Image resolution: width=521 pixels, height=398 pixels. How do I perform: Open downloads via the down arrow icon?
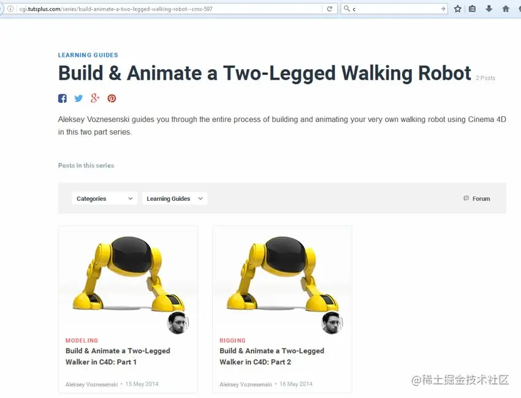point(489,9)
